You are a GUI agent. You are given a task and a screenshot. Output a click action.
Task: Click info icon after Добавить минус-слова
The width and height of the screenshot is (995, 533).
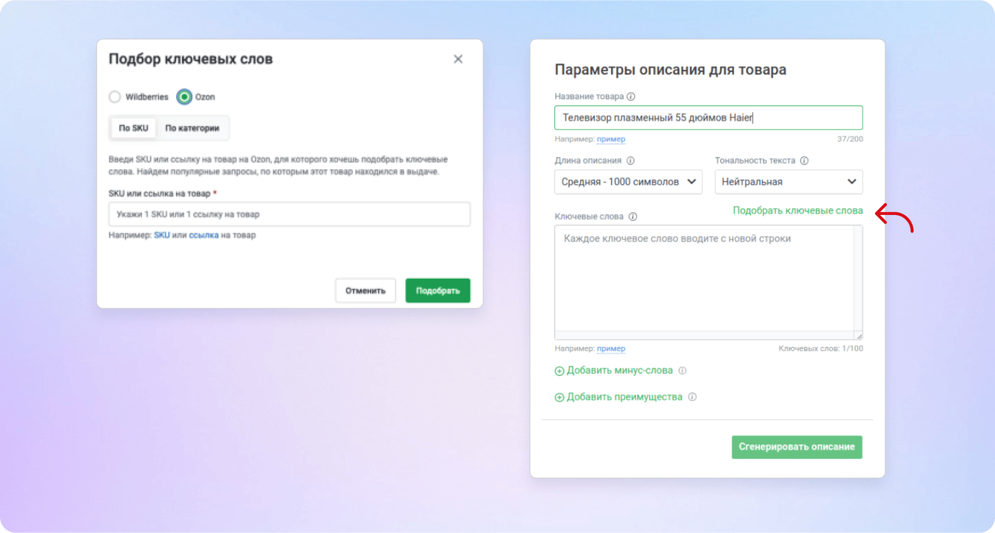683,370
